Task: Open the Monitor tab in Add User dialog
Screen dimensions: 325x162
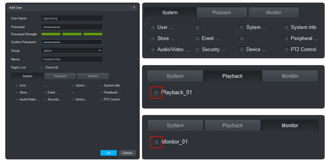Action: pos(93,76)
